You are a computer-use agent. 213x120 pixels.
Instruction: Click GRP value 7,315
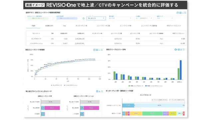pos(66,39)
